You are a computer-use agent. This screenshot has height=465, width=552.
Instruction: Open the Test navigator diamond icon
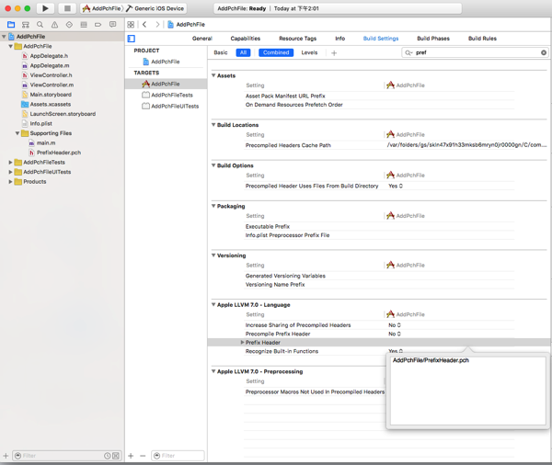coord(69,24)
